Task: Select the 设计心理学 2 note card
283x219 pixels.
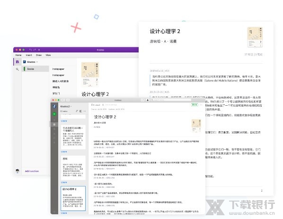Action: (x=73, y=199)
